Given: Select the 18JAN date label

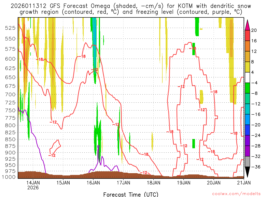Looking at the screenshot, I should (154, 183).
